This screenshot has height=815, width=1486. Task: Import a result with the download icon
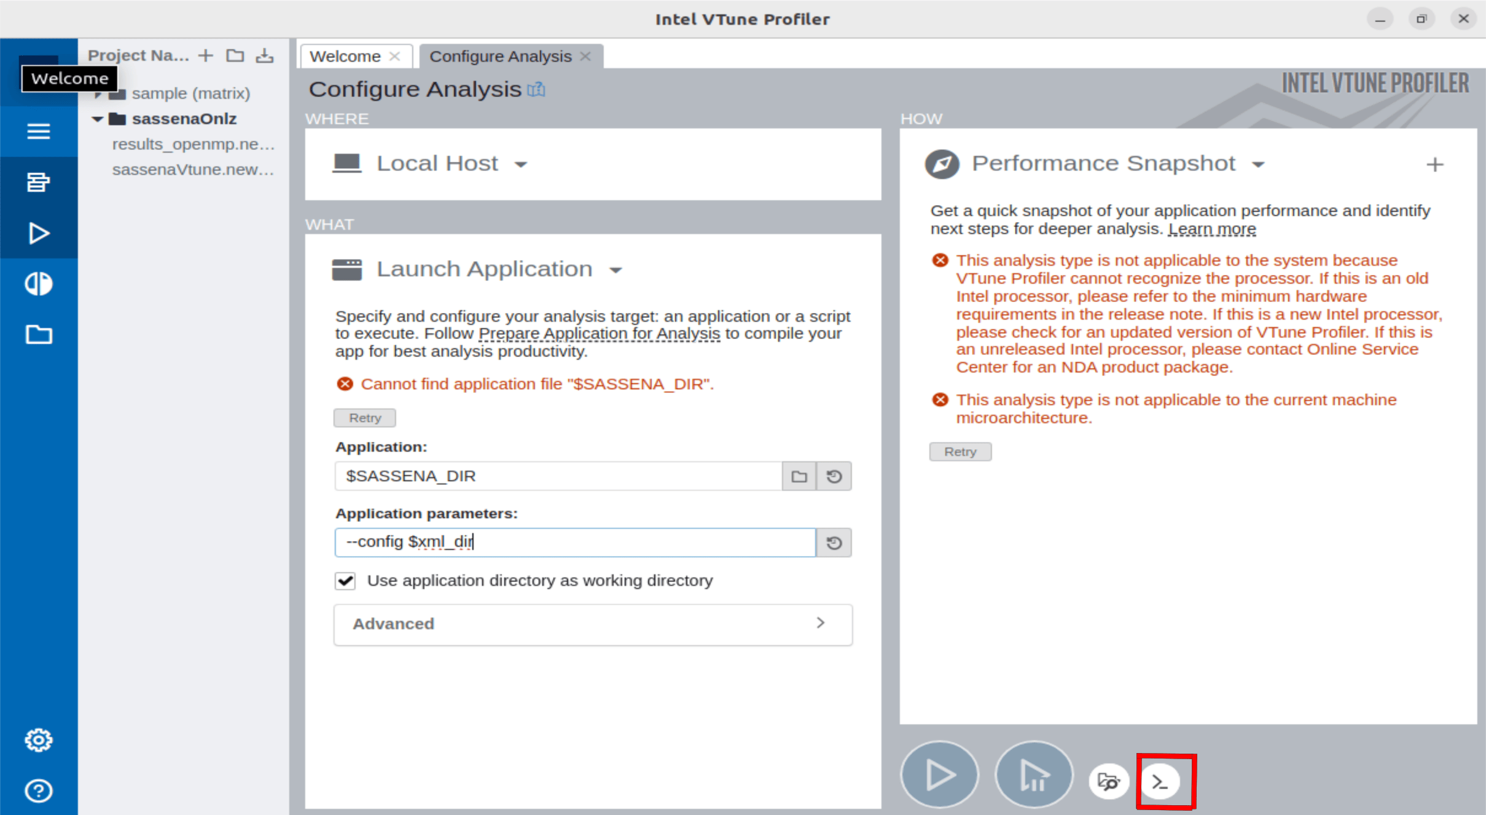coord(265,56)
